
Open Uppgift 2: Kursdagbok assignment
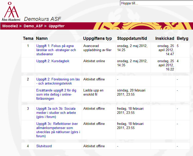[x=53, y=61]
